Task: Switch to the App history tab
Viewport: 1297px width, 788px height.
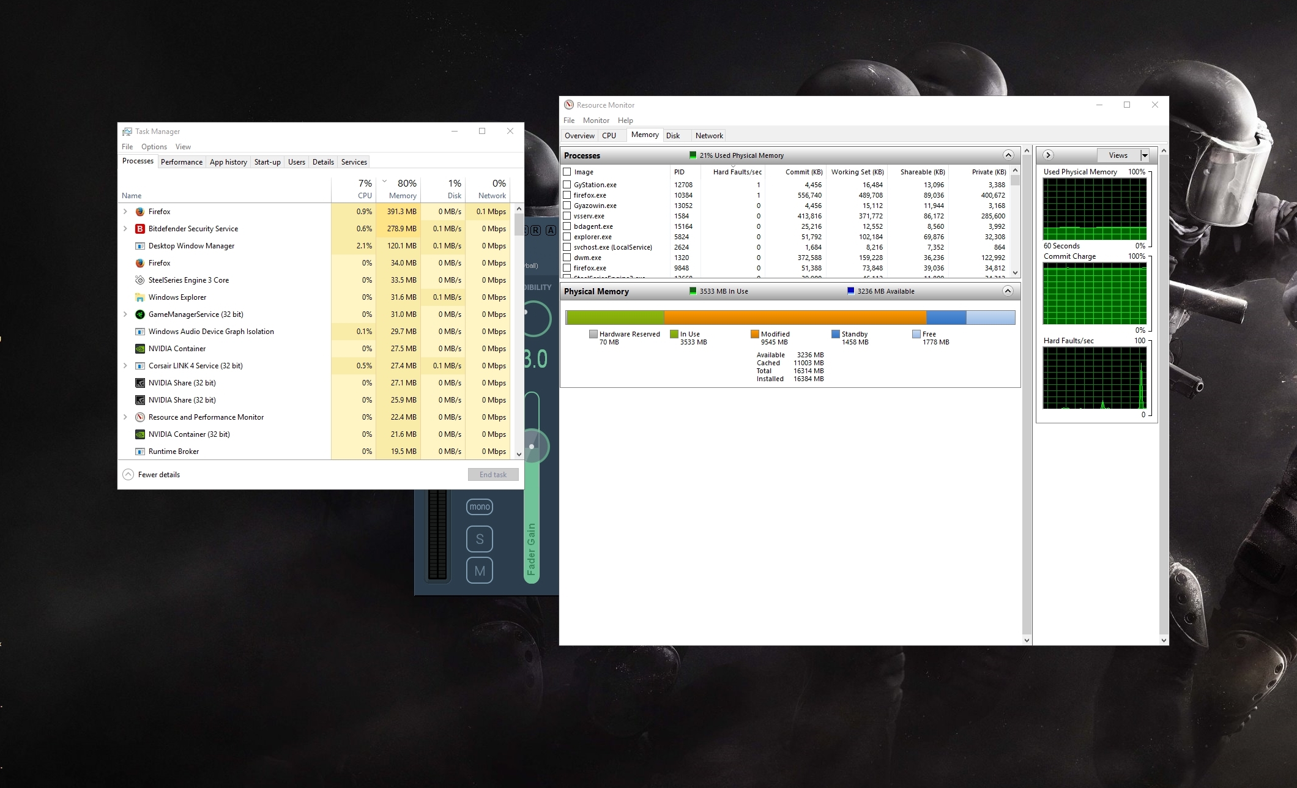Action: pyautogui.click(x=228, y=162)
